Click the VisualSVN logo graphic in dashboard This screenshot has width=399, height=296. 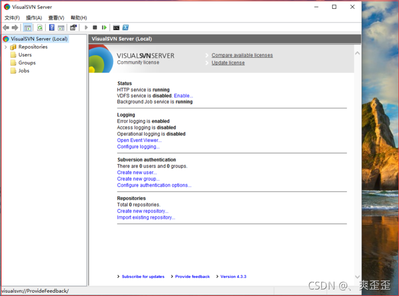coord(101,59)
